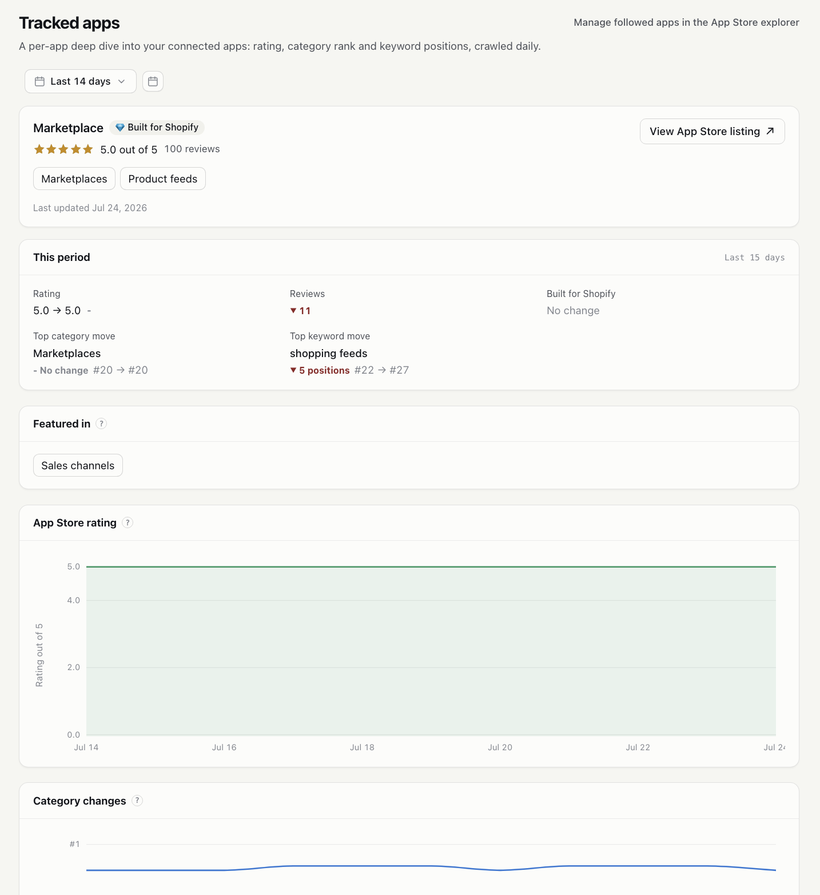Click the shopping feeds keyword
Viewport: 820px width, 895px height.
[329, 353]
